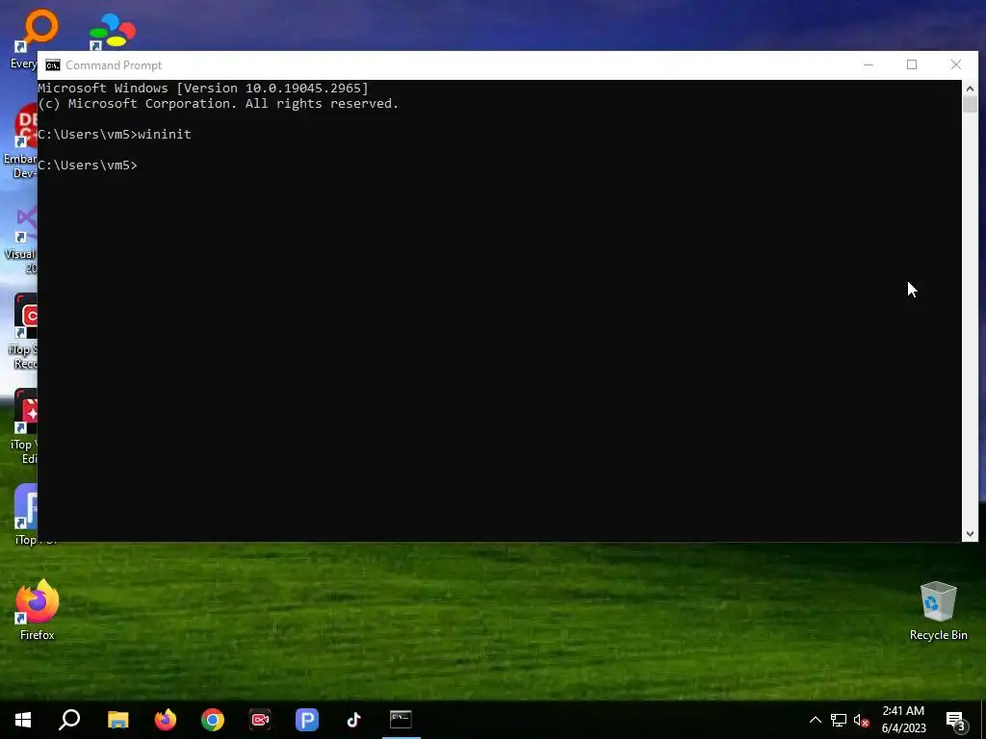Select the iTop Screen Recorder desktop shortcut
Screen dimensions: 986x739
point(23,332)
